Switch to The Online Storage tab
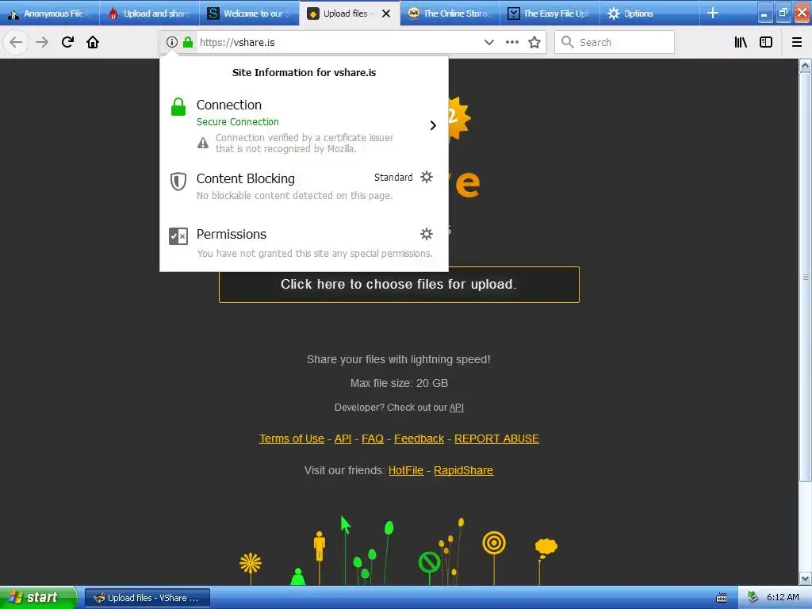812x609 pixels. coord(450,13)
